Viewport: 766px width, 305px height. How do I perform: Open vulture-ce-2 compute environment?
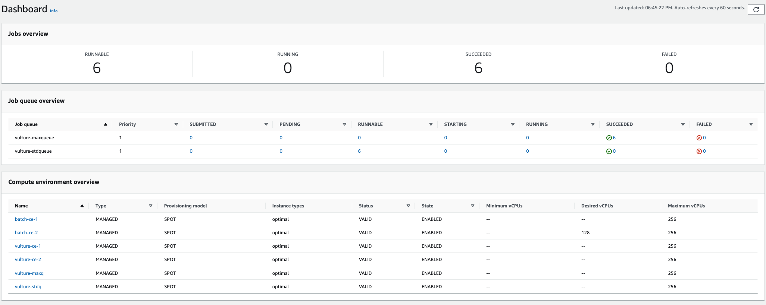(x=28, y=260)
